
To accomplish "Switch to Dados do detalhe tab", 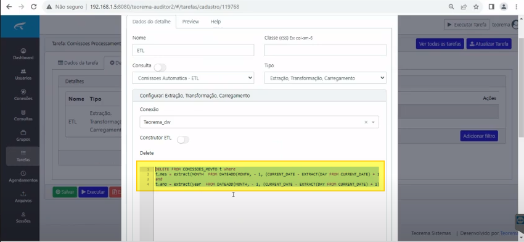I will pos(152,22).
